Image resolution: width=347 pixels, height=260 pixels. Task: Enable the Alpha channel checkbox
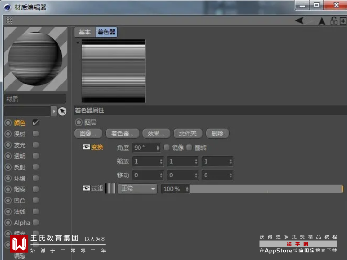tap(36, 222)
